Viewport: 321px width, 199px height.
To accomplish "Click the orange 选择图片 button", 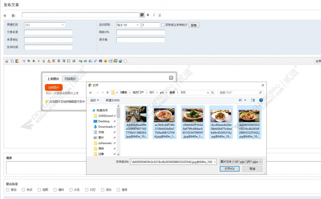I will coord(54,87).
